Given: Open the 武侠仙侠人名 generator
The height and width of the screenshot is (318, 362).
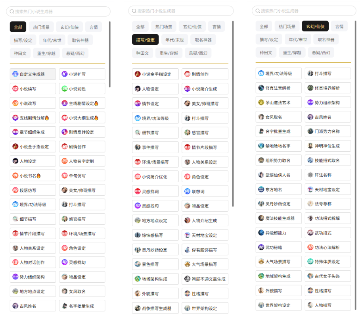Looking at the screenshot, I should 279,175.
